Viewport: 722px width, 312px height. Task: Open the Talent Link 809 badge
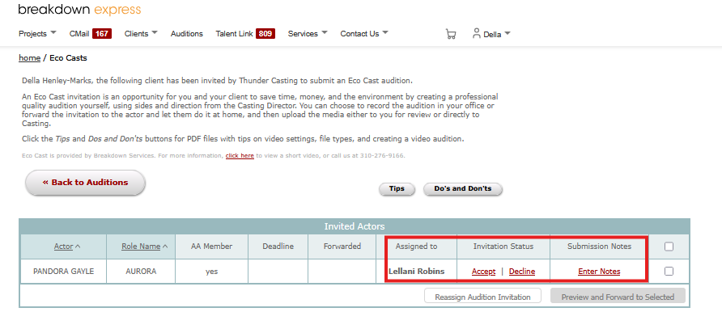coord(265,33)
